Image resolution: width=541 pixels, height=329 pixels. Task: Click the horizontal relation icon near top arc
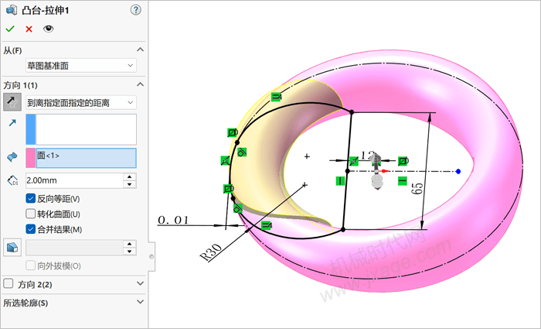coord(276,97)
